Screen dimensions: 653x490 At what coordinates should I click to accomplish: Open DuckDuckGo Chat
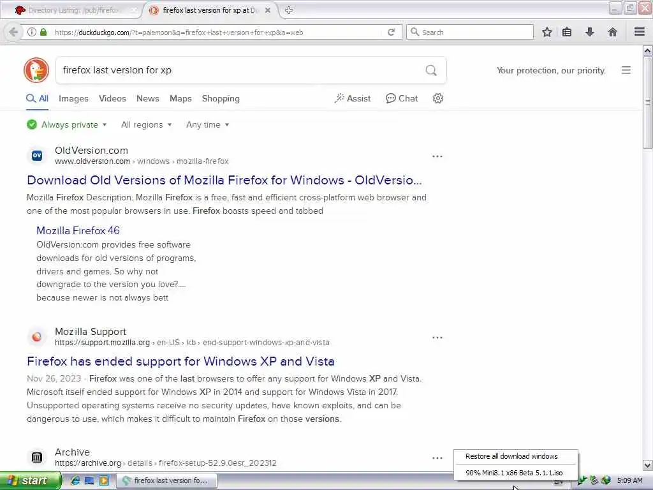click(402, 99)
